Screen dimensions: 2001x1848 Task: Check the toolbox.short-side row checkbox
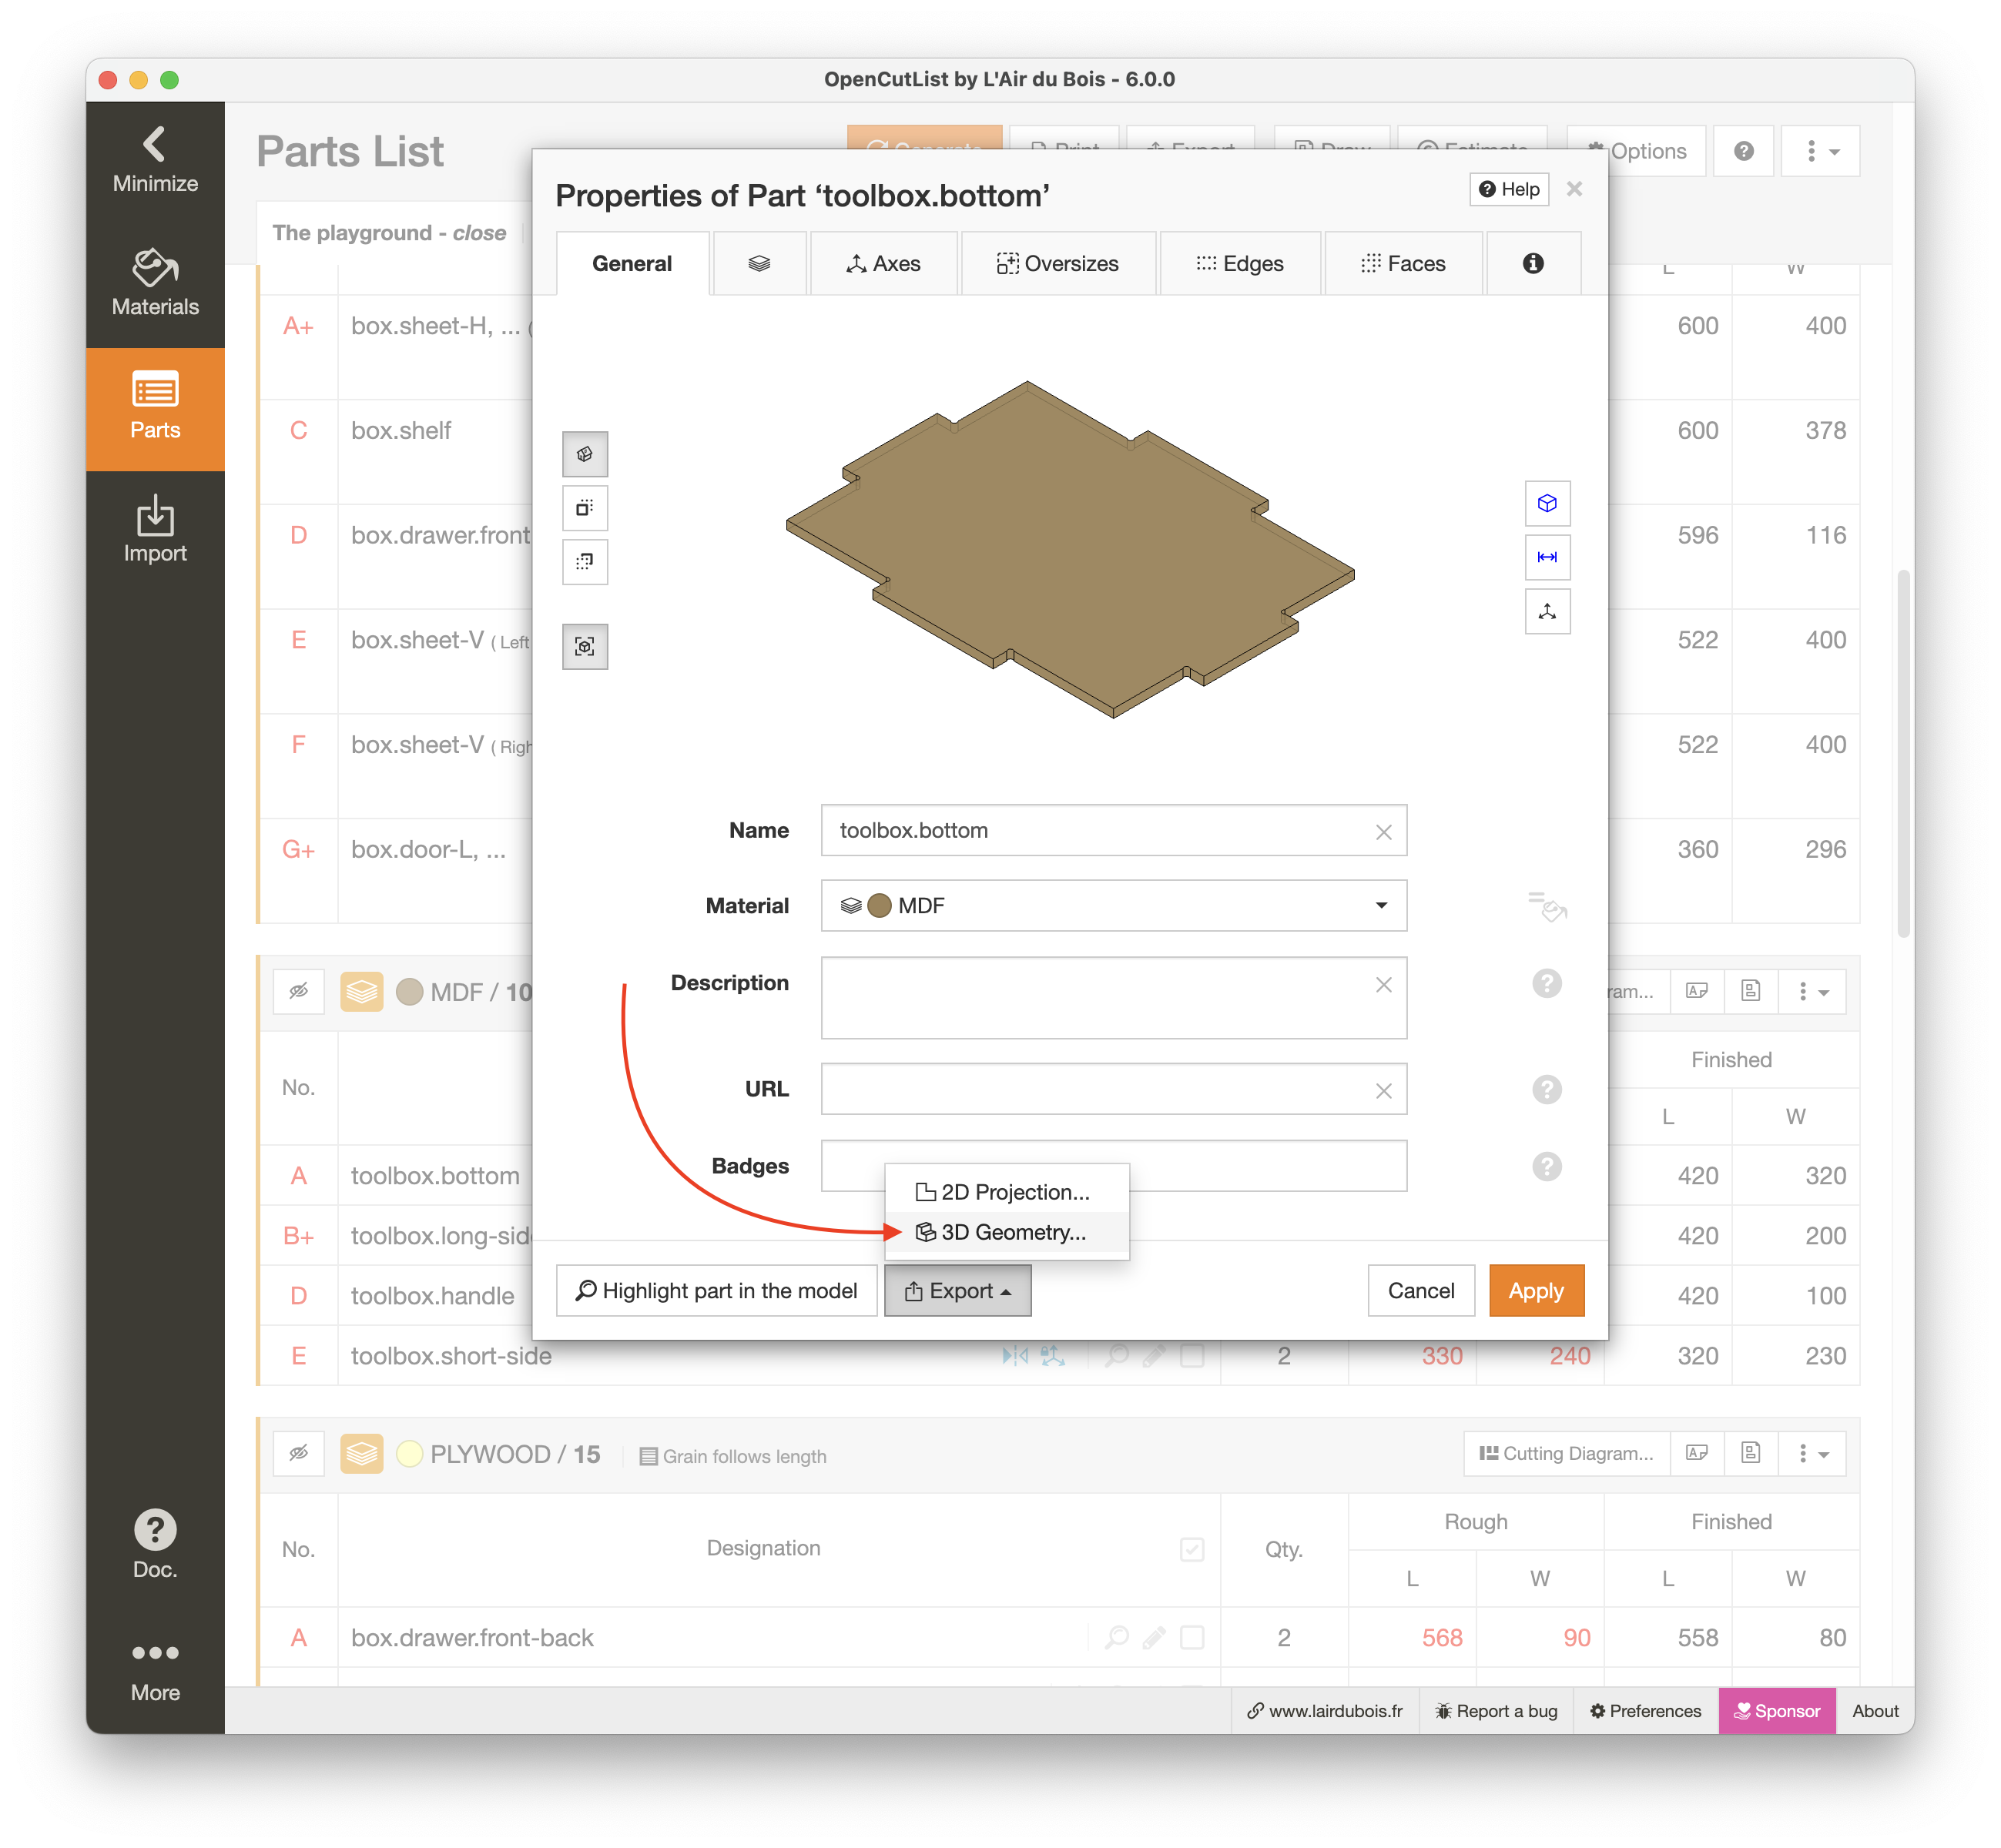[1191, 1356]
